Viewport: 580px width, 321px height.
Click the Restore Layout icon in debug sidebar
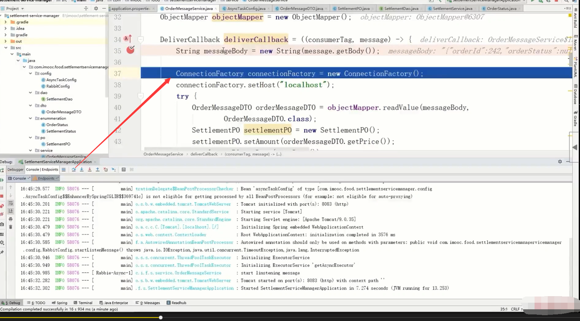click(x=2, y=234)
